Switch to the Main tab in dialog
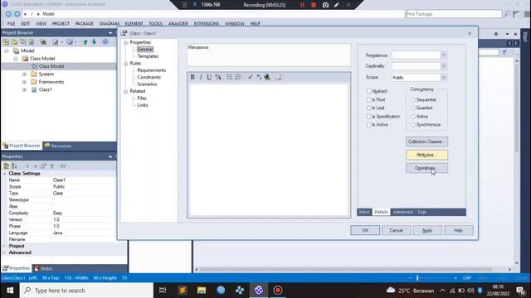The height and width of the screenshot is (298, 531). tap(364, 212)
